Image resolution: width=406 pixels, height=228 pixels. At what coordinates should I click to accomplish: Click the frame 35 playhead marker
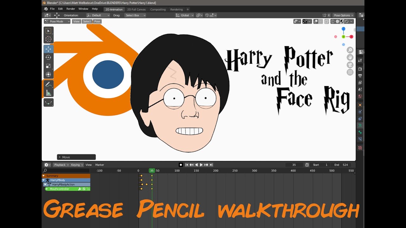pyautogui.click(x=152, y=171)
